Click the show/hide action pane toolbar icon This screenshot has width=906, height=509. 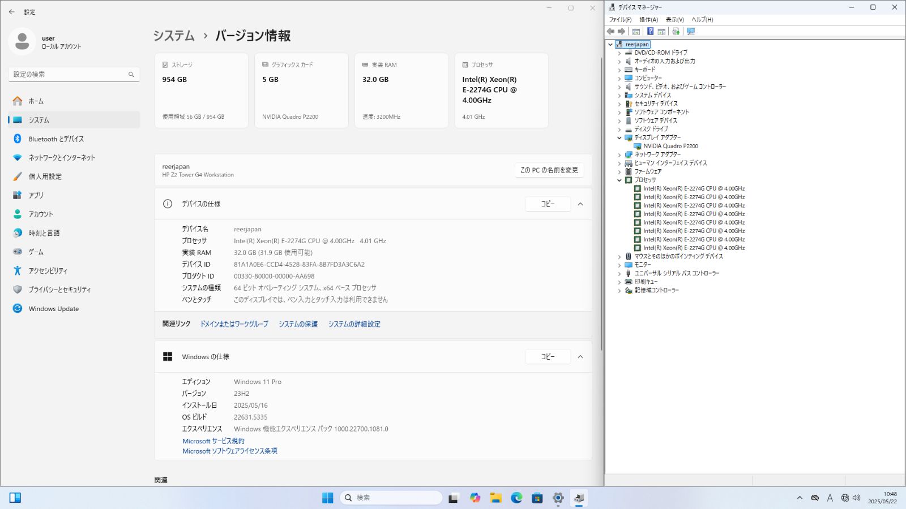[x=661, y=32]
